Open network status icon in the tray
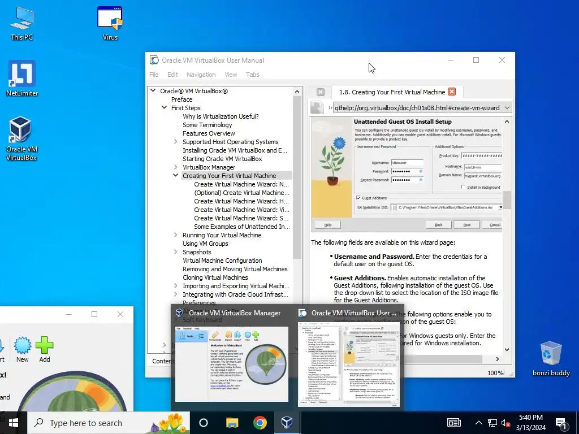The height and width of the screenshot is (434, 579). coord(492,423)
